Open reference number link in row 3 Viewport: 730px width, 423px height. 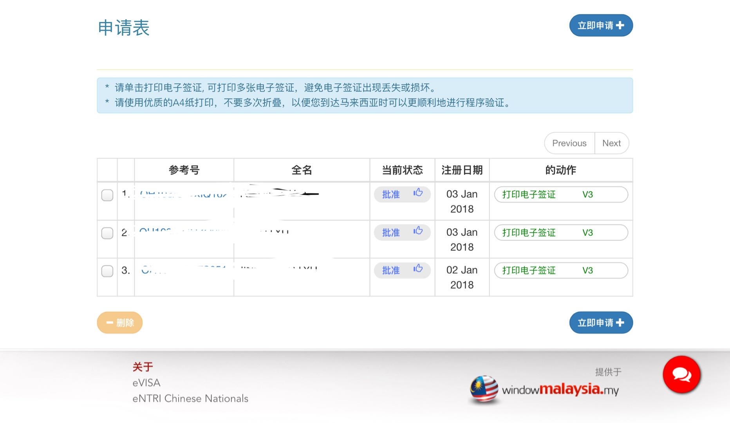pyautogui.click(x=183, y=270)
